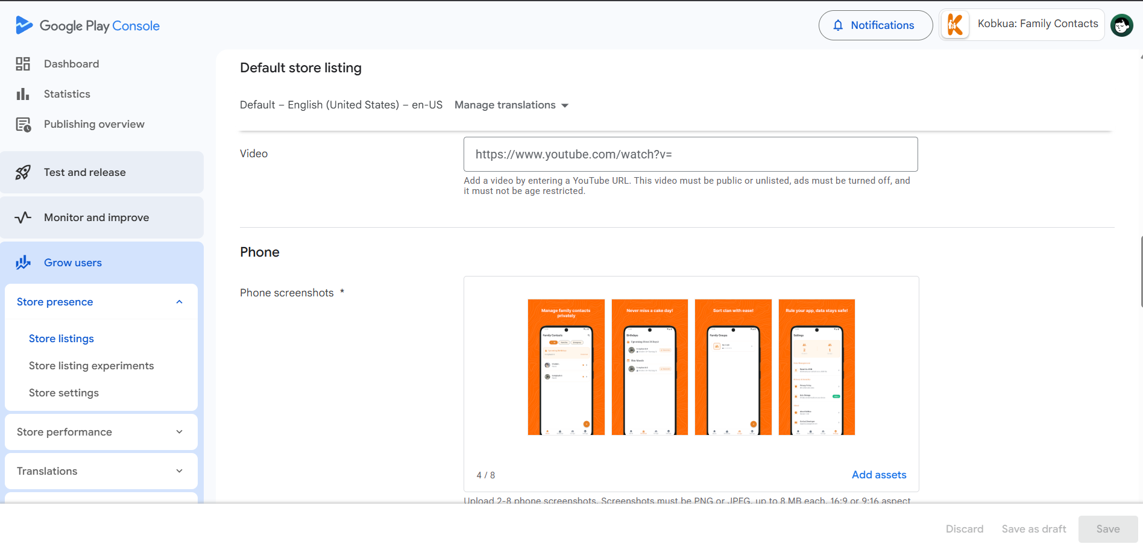Screen dimensions: 1143x547
Task: Open the Manage translations dropdown
Action: coord(511,105)
